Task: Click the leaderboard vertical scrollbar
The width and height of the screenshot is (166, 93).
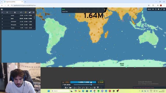Action: [34, 17]
